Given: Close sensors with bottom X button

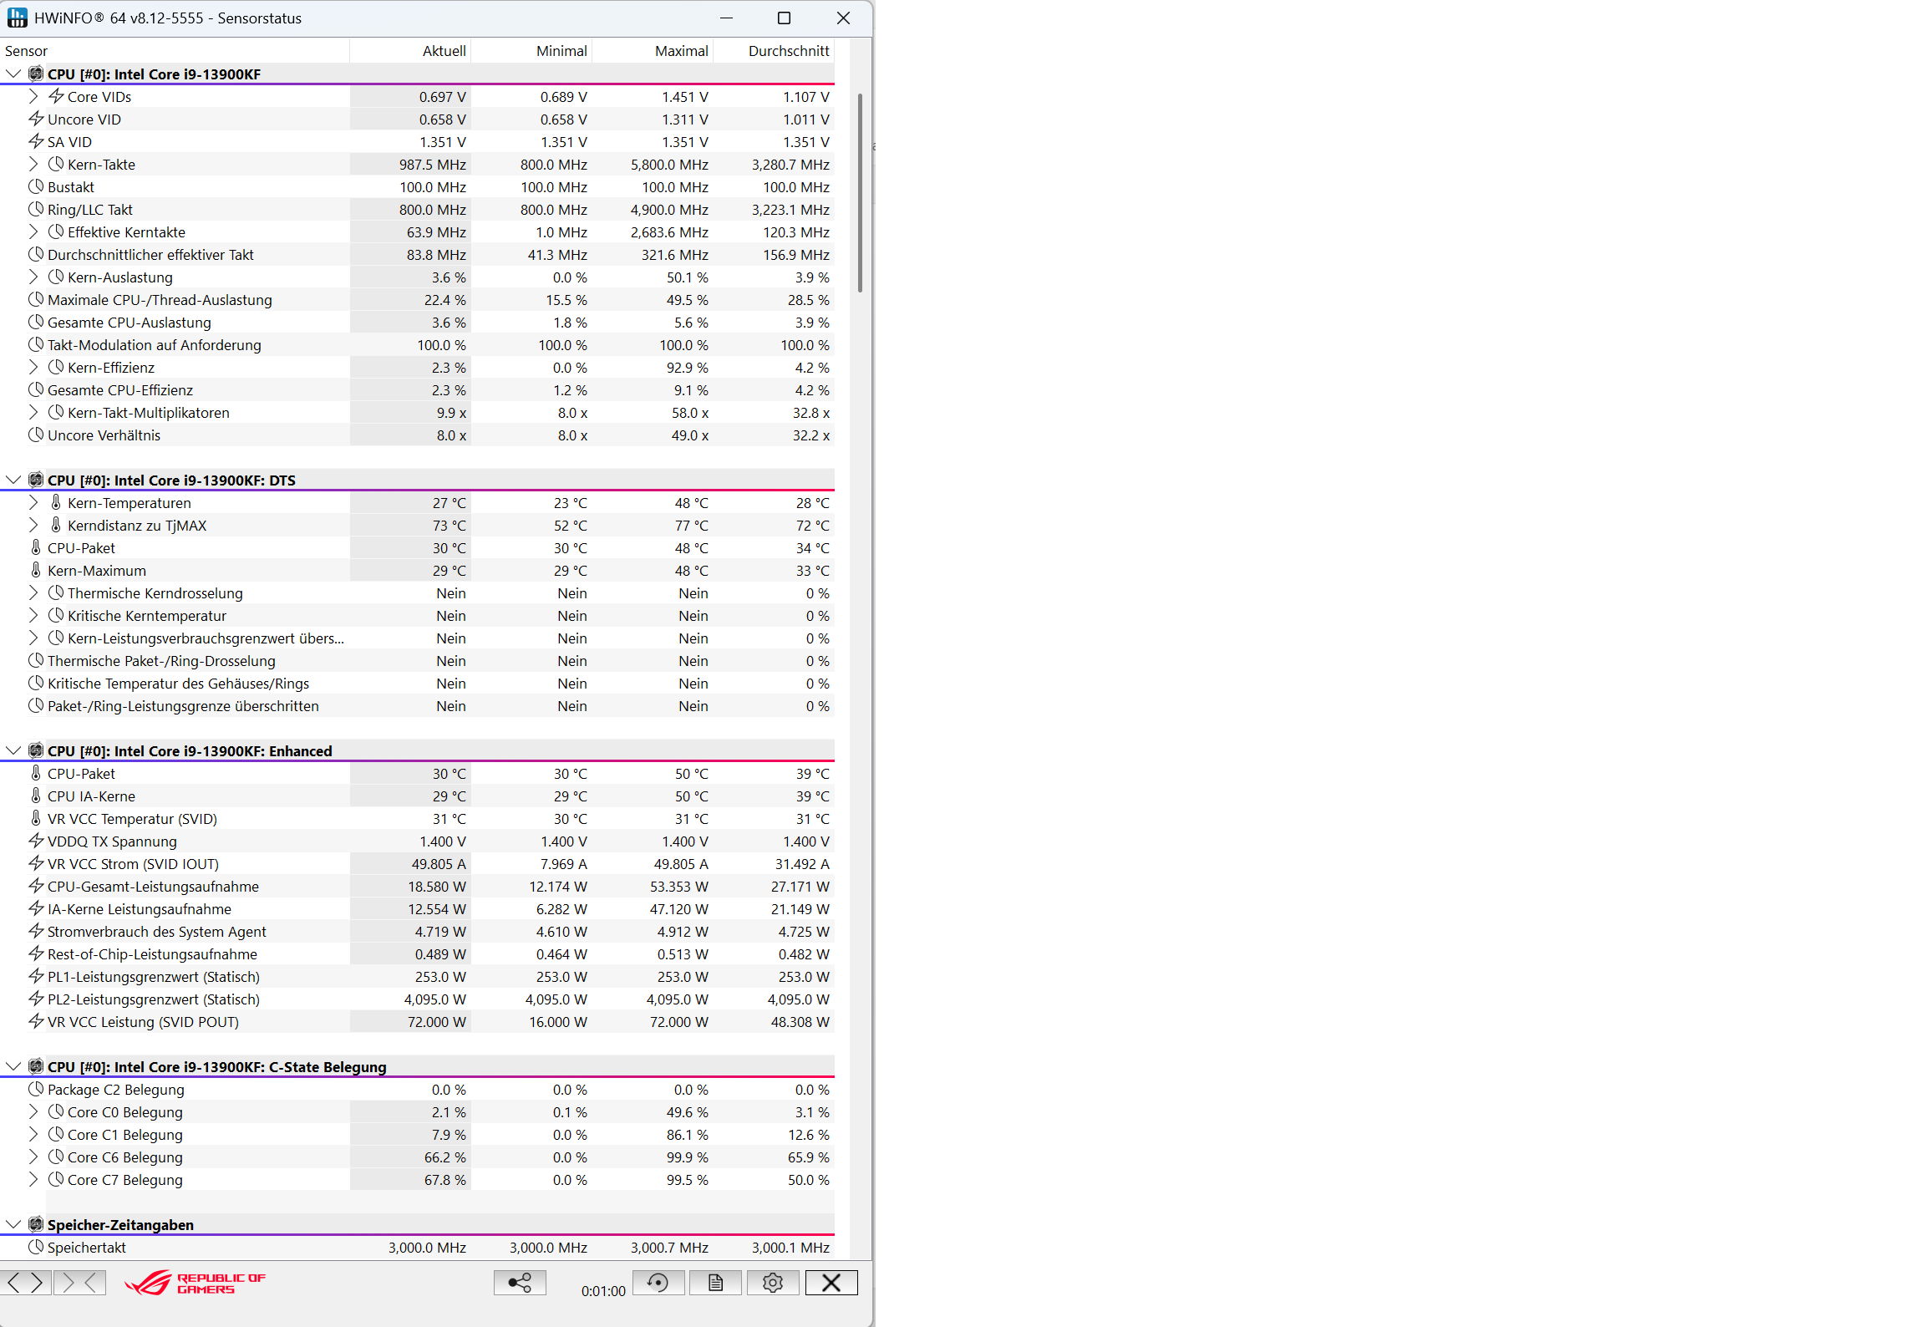Looking at the screenshot, I should click(831, 1283).
